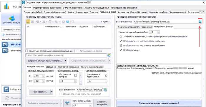Increase Число повторений при ошибке value

[x=158, y=32]
